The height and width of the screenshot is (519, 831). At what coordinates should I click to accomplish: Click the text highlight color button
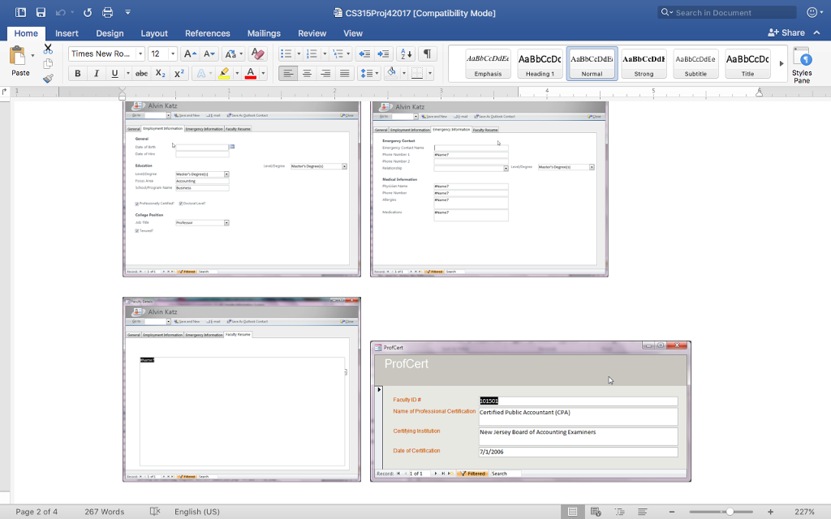(224, 74)
